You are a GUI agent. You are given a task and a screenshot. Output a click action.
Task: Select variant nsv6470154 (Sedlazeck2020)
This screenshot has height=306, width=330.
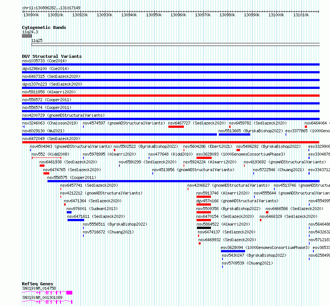coord(204,220)
